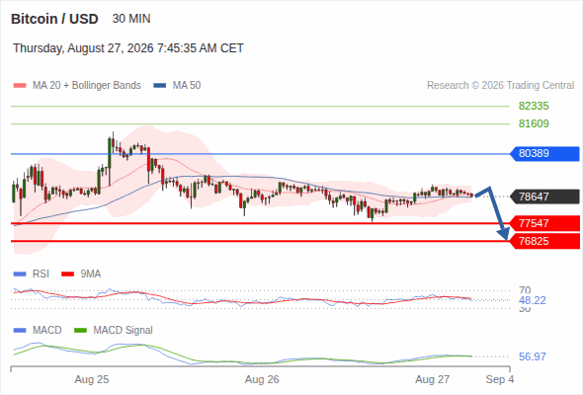Screen dimensions: 583x395
Task: Click the 'Aug 25' time axis label
Action: click(92, 379)
